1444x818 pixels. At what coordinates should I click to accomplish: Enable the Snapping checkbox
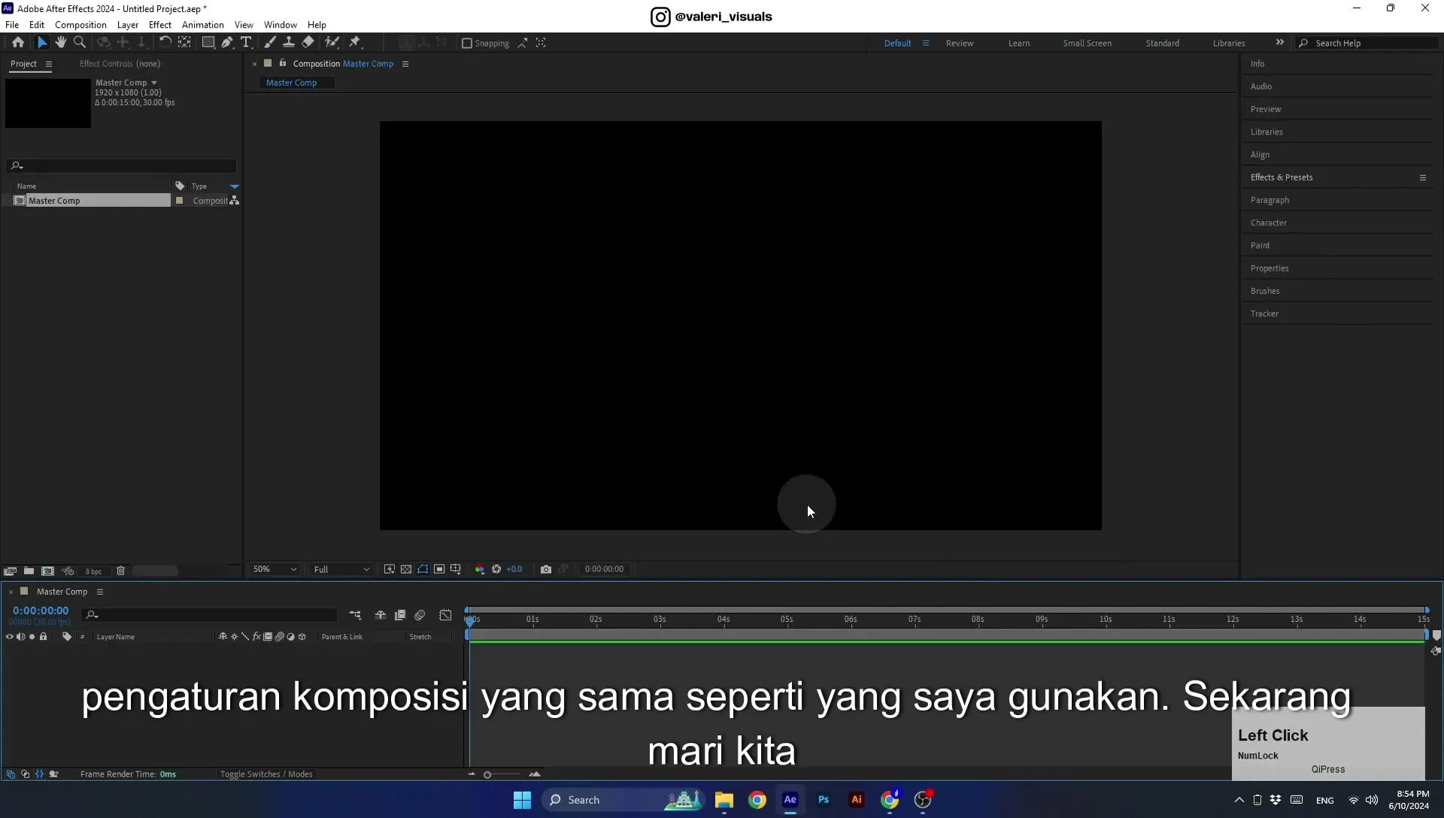click(x=466, y=44)
